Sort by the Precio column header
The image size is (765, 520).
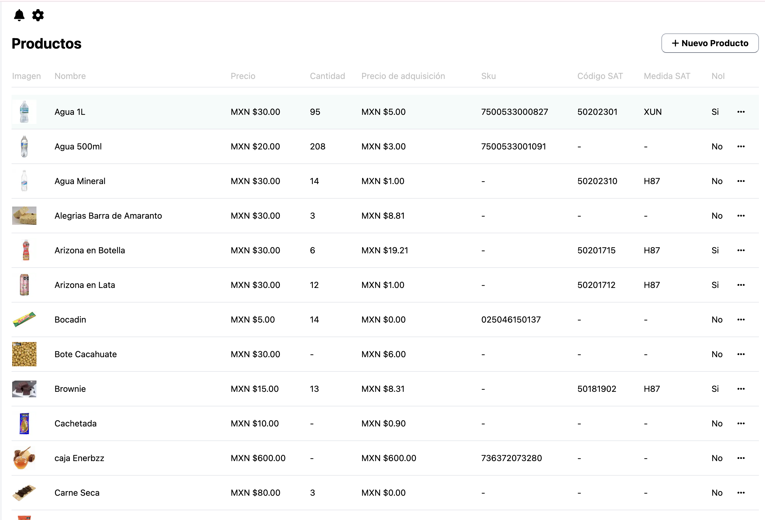click(x=243, y=76)
